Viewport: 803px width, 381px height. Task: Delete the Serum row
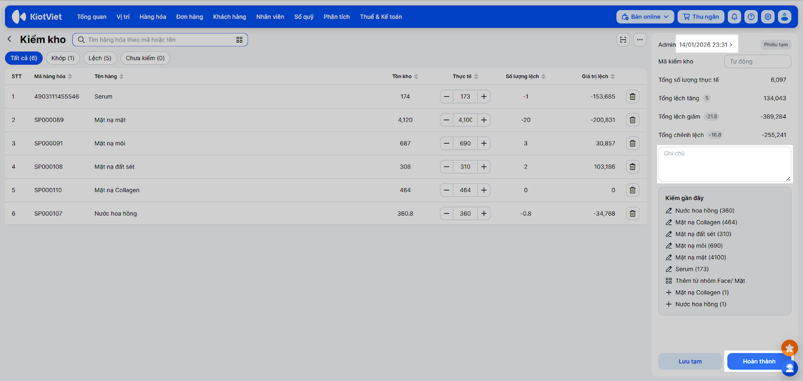point(632,96)
